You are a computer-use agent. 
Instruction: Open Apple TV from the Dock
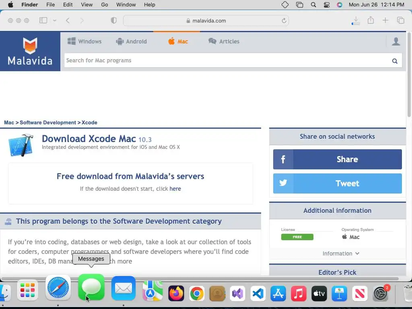click(319, 293)
